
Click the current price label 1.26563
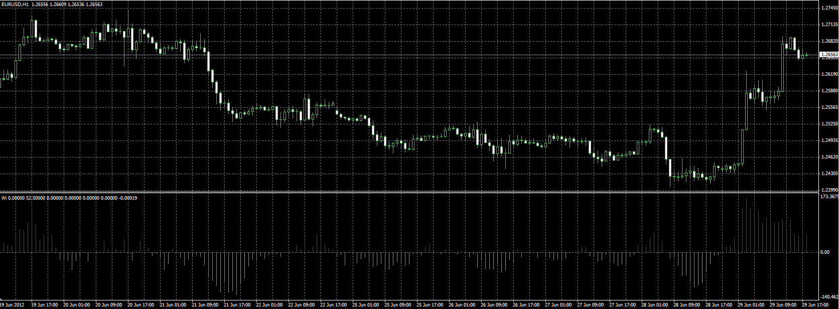828,54
